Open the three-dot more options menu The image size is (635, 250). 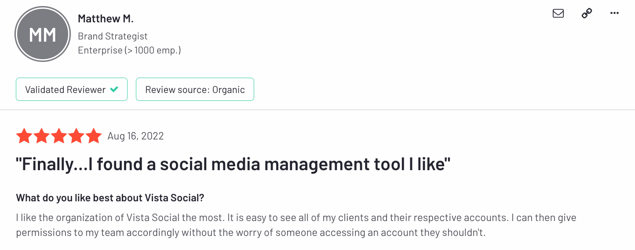coord(615,14)
